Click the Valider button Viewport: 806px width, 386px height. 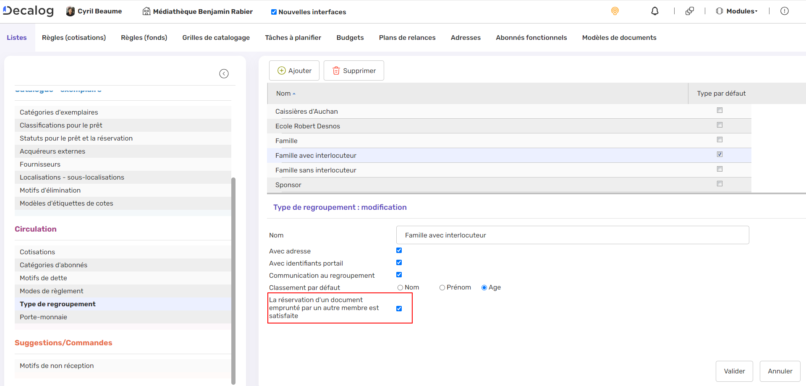pos(734,371)
